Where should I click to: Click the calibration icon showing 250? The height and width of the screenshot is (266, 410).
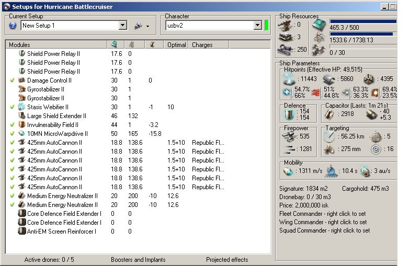point(285,50)
